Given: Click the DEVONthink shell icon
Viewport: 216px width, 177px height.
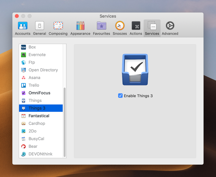Looking at the screenshot, I should [x=23, y=154].
